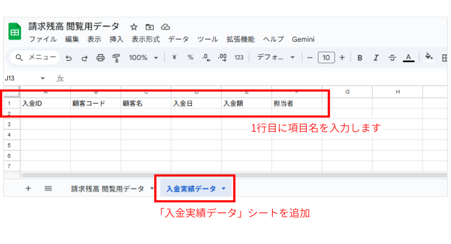Decrease font size with minus button
This screenshot has width=451, height=244.
point(310,58)
